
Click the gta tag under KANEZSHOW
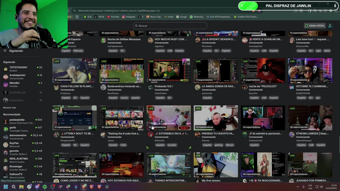318,98
